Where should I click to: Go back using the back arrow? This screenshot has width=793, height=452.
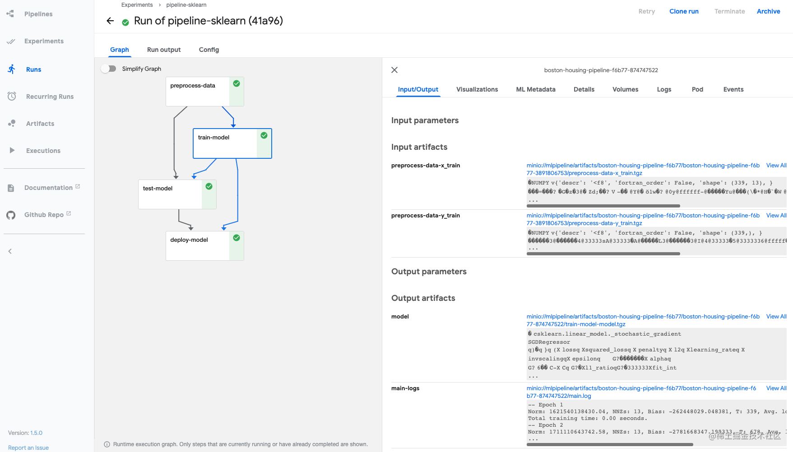pyautogui.click(x=110, y=21)
